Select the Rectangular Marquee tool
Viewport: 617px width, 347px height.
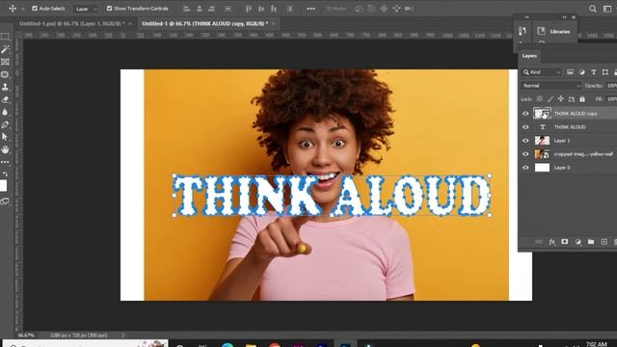5,37
